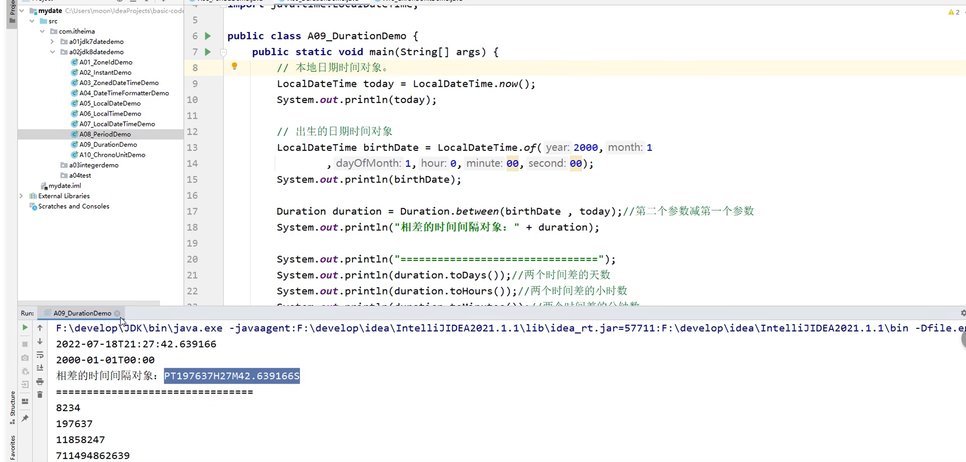The image size is (966, 462).
Task: Click the intention lightbulb on line 8
Action: click(x=235, y=66)
